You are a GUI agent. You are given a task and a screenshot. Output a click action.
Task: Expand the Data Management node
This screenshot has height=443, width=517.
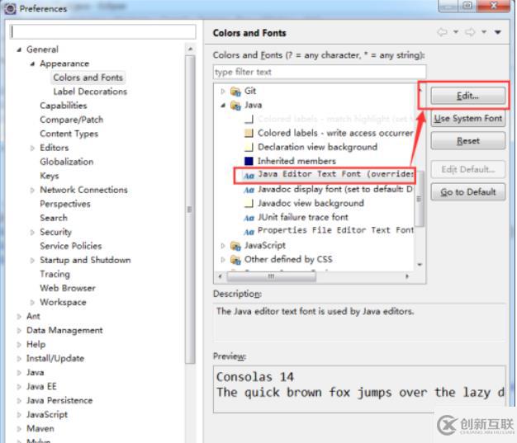[19, 330]
